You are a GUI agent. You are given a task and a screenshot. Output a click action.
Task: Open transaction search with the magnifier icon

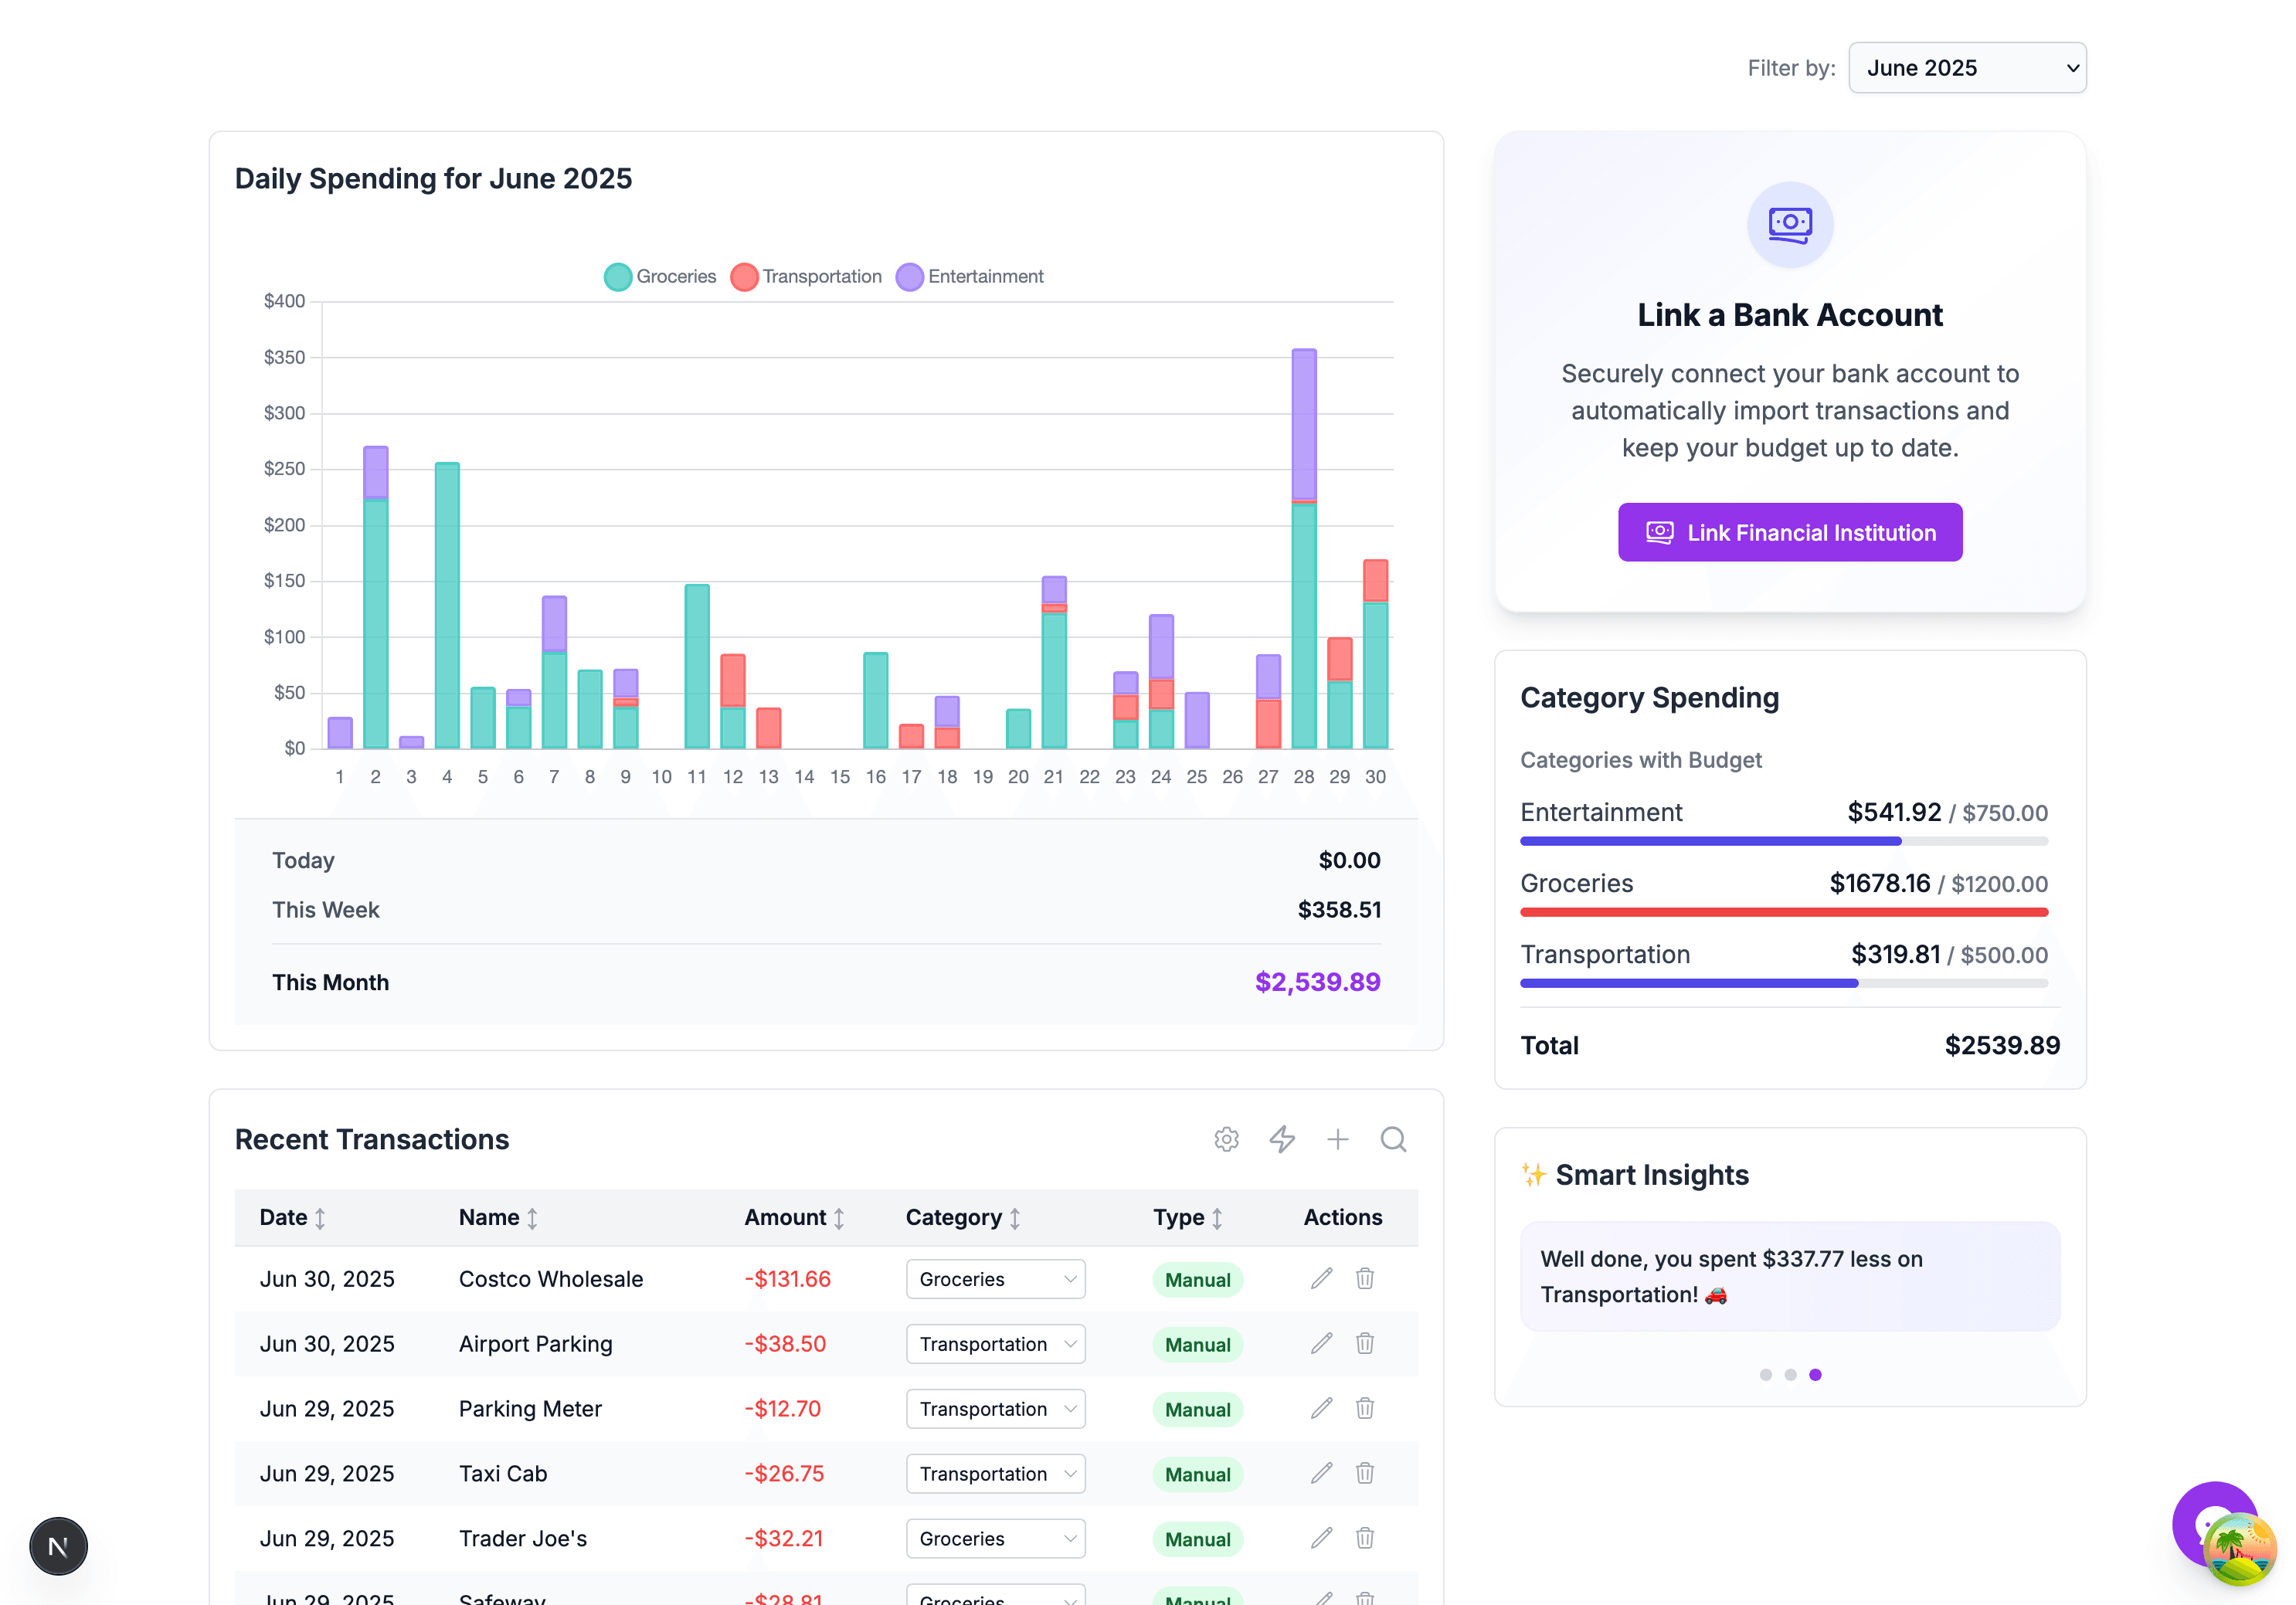point(1393,1139)
